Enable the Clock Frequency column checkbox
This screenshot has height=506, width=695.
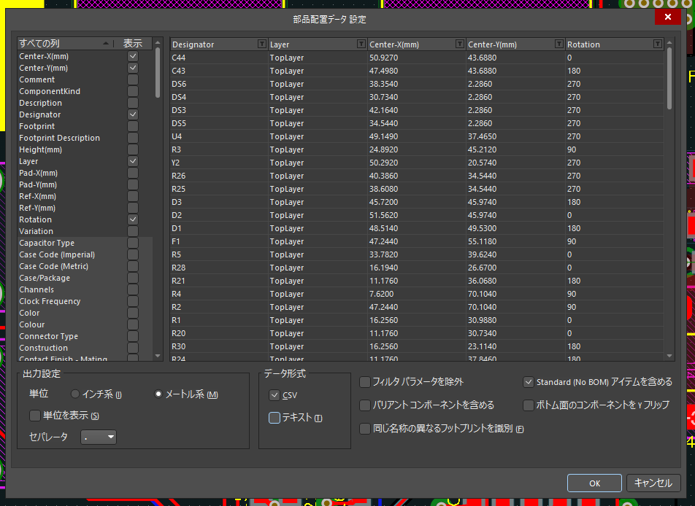pyautogui.click(x=133, y=301)
